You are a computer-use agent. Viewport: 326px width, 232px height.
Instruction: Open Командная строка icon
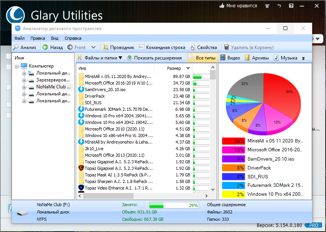click(142, 47)
